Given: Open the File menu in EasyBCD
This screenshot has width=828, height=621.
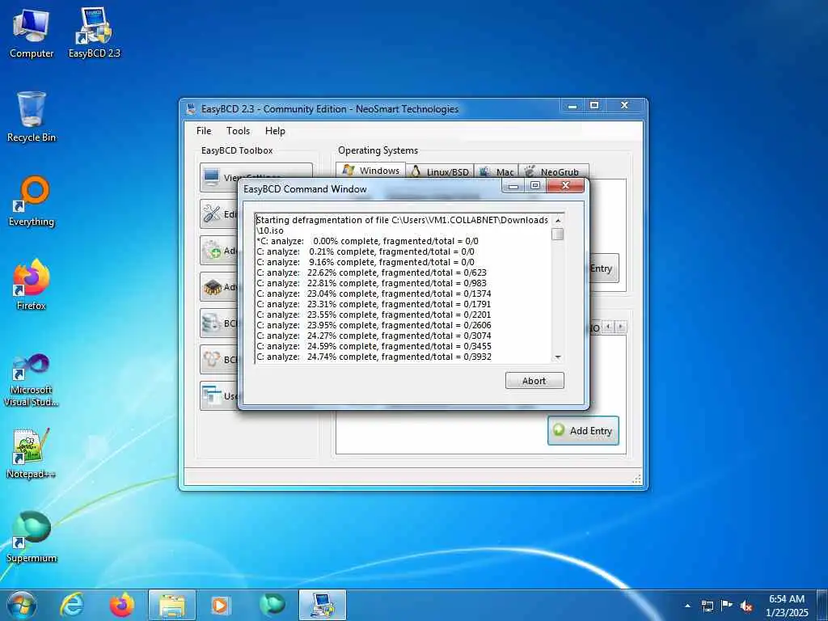Looking at the screenshot, I should click(x=204, y=131).
